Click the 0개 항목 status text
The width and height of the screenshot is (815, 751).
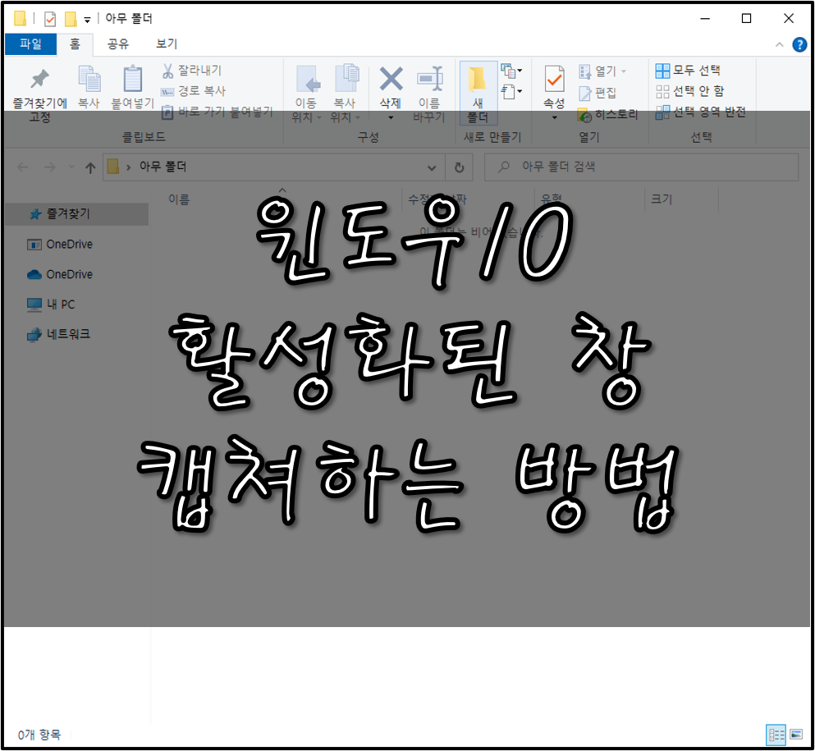tap(39, 735)
